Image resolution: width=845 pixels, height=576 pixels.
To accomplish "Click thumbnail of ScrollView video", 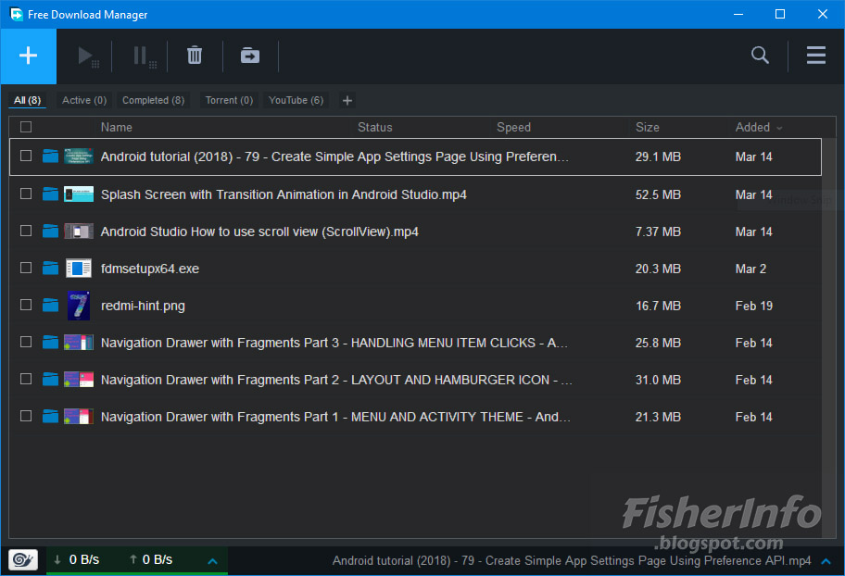I will (x=79, y=232).
